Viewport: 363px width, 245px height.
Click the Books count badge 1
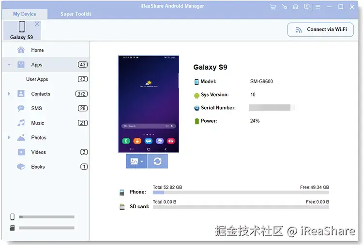(x=84, y=167)
